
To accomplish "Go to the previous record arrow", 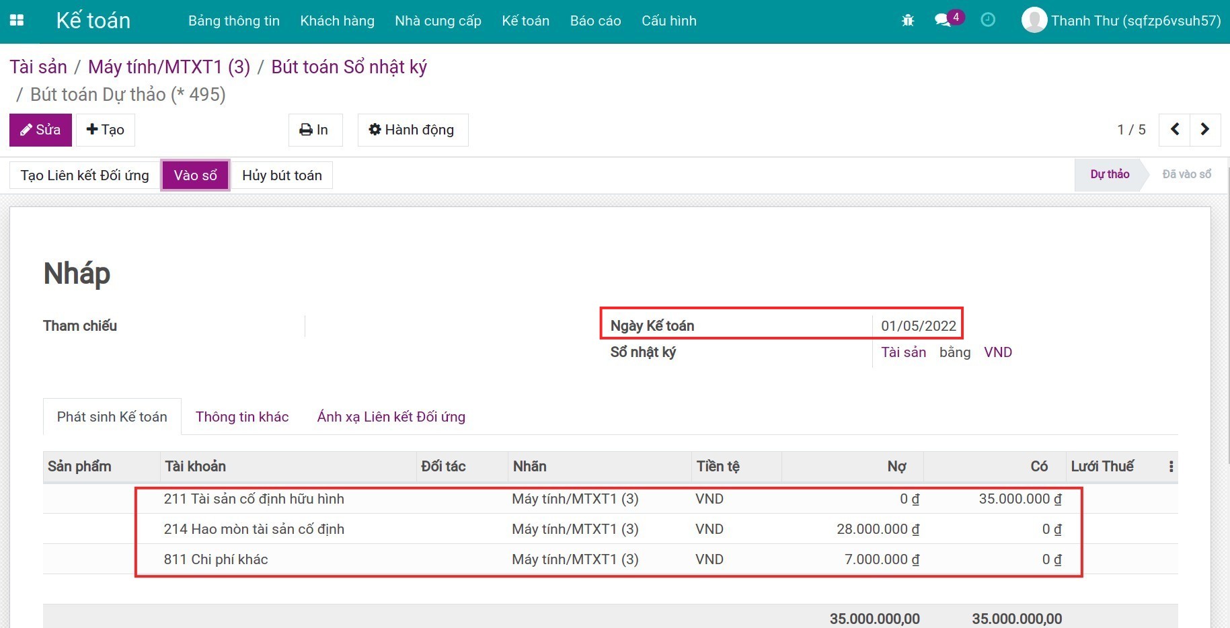I will (x=1175, y=129).
